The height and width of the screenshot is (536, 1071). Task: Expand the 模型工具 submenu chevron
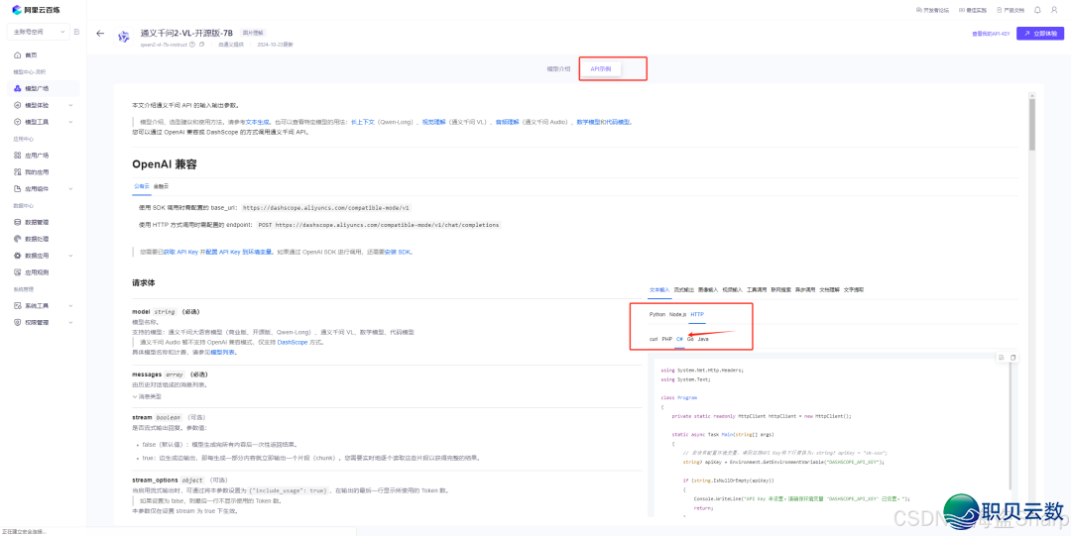(70, 122)
